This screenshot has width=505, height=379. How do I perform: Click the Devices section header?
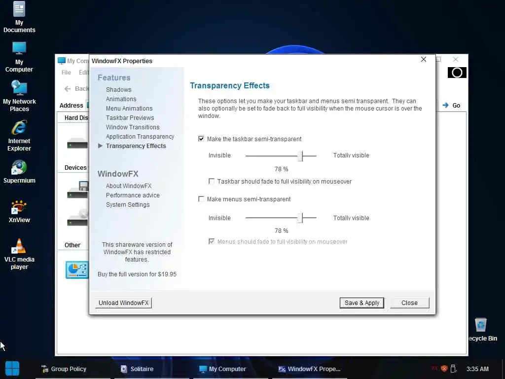[x=75, y=168]
